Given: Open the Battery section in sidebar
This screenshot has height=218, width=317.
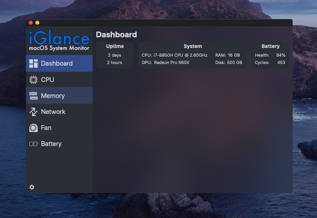Looking at the screenshot, I should coord(59,144).
